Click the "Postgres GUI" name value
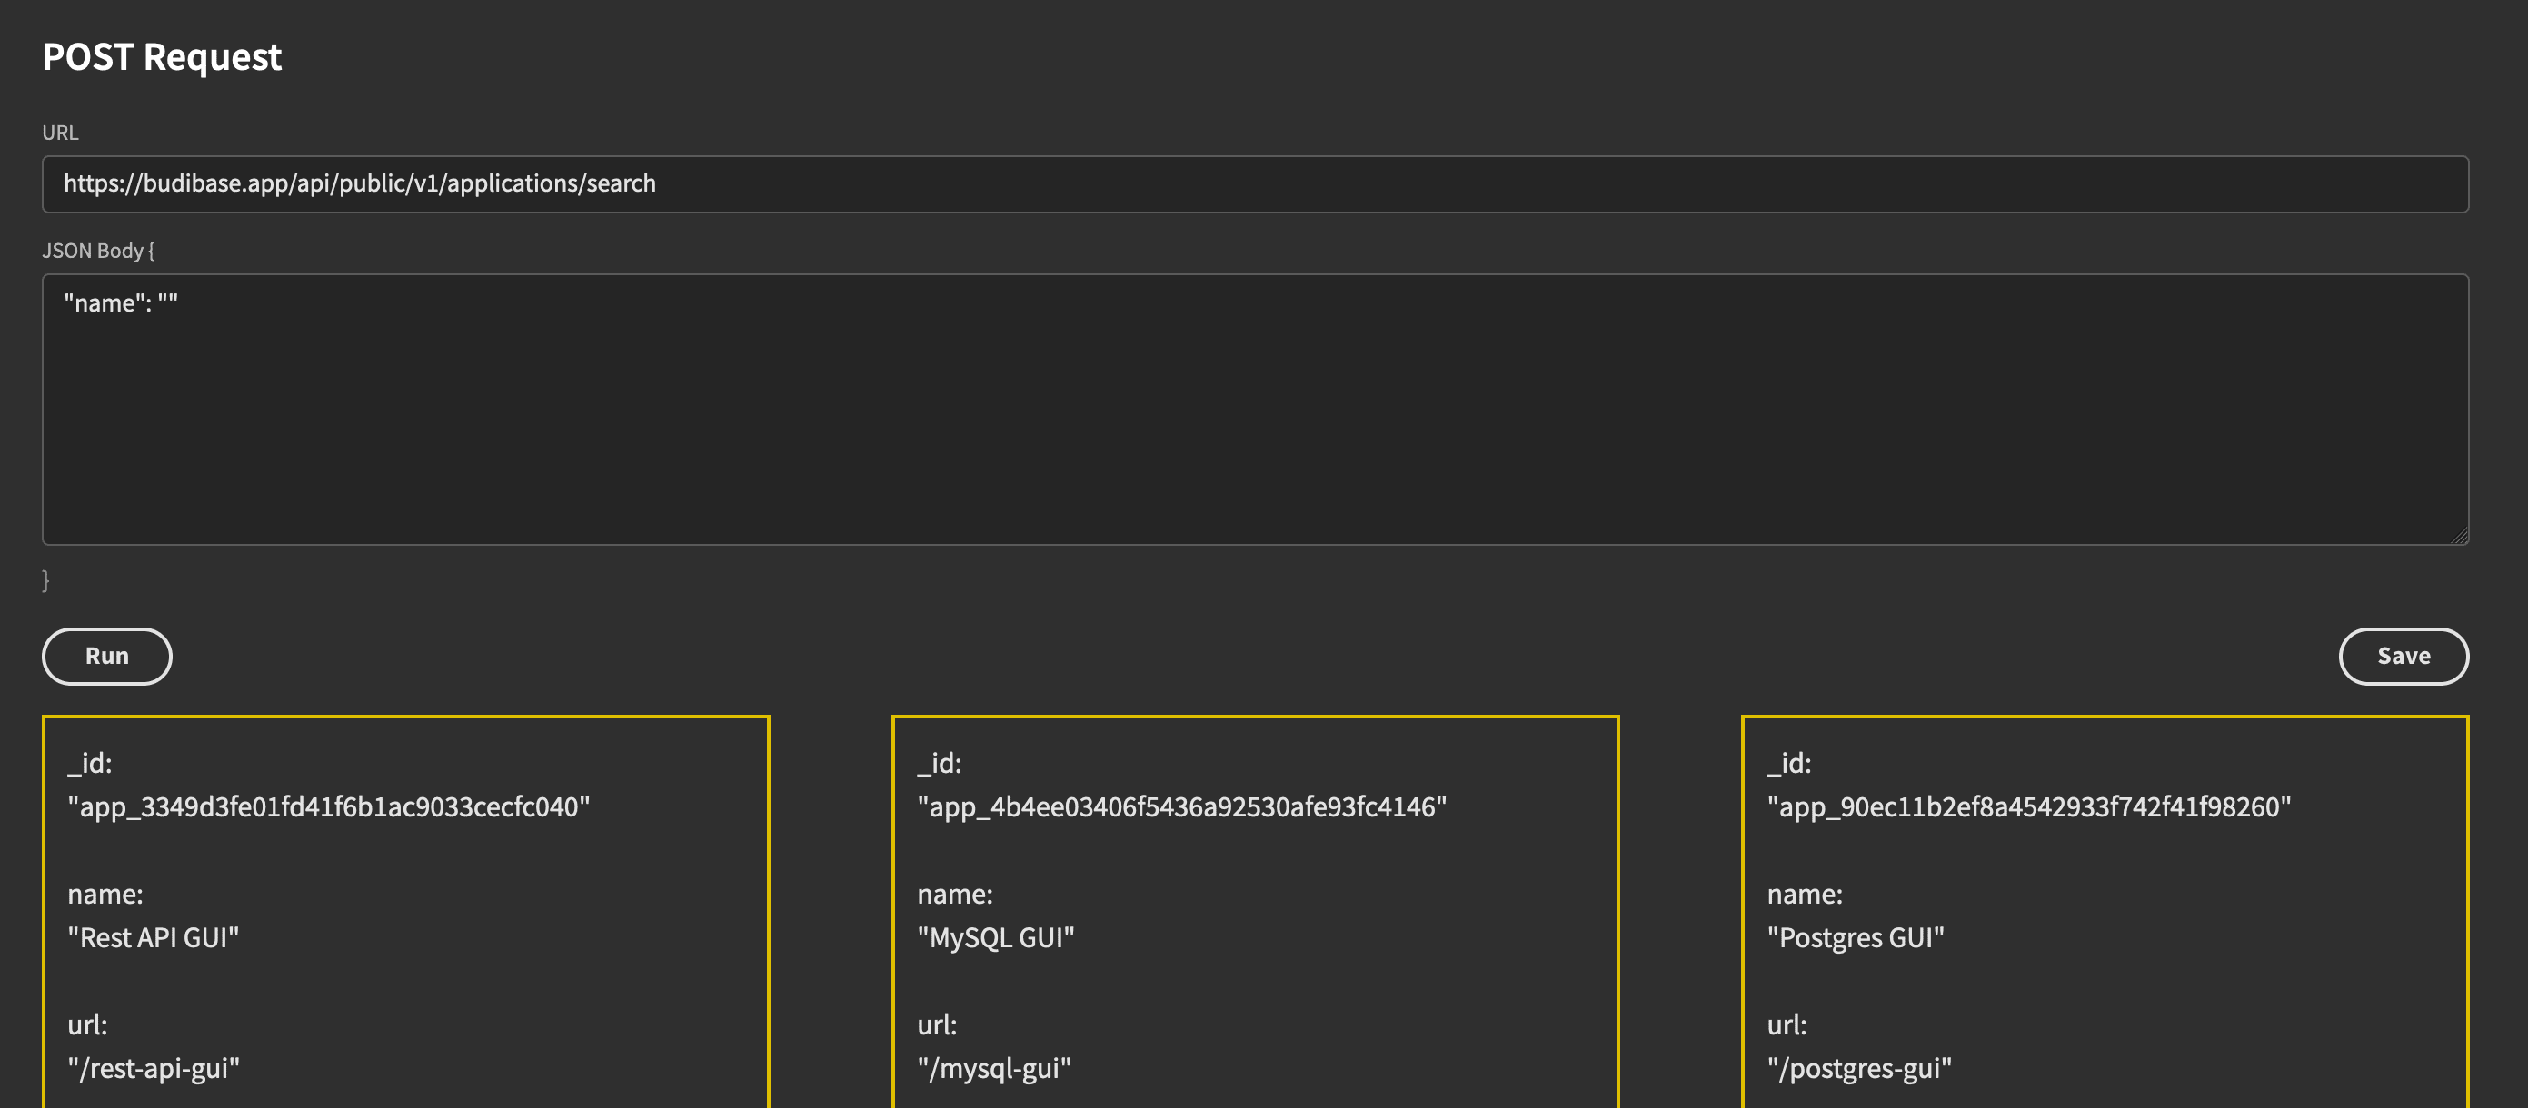 coord(1856,937)
